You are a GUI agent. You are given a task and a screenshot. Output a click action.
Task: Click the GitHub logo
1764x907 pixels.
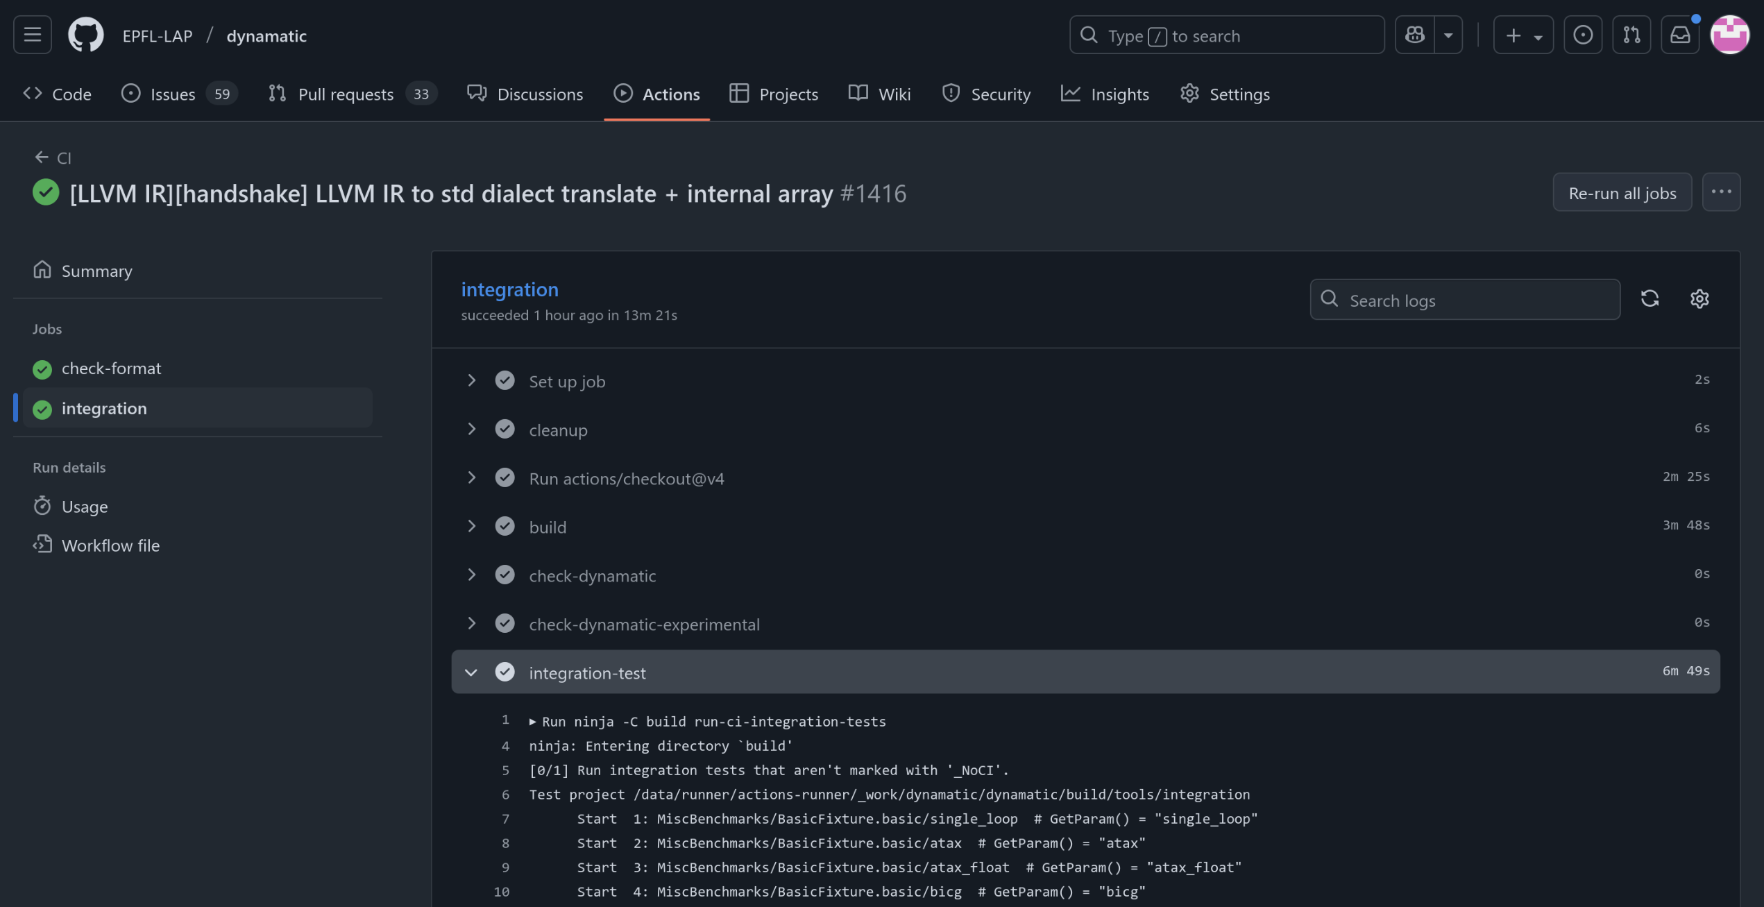tap(85, 34)
